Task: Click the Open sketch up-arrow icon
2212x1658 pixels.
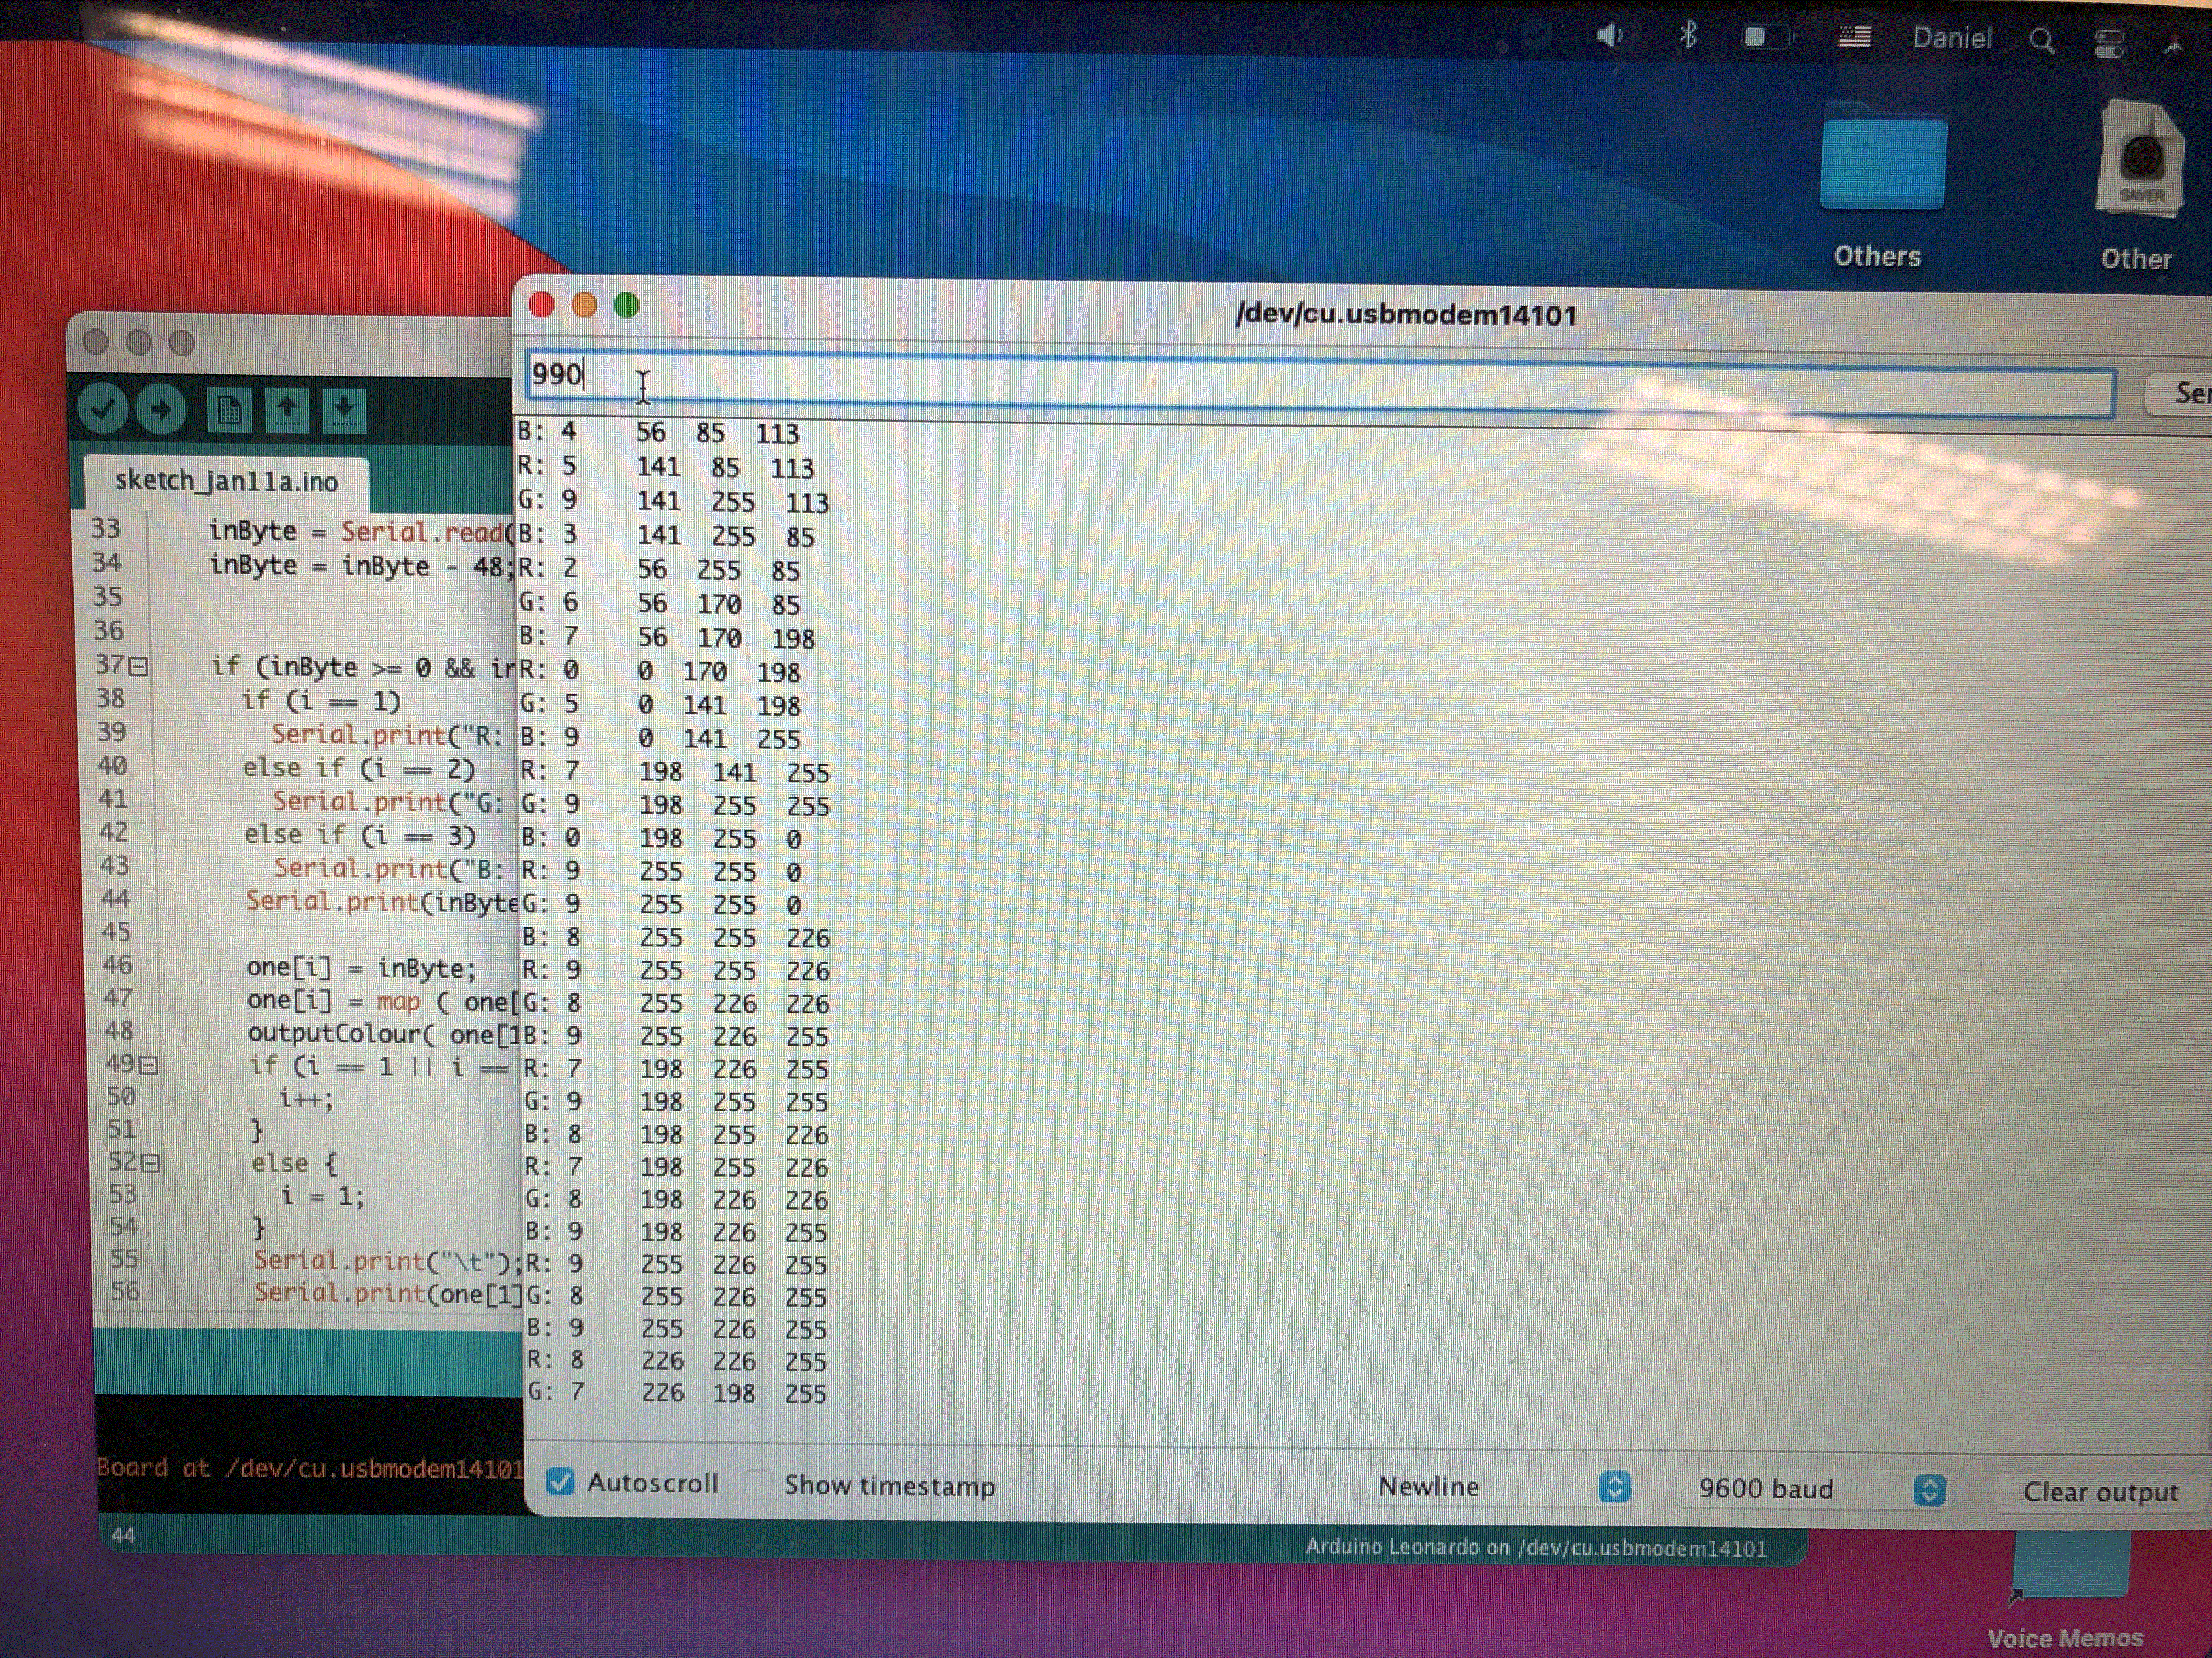Action: [287, 410]
